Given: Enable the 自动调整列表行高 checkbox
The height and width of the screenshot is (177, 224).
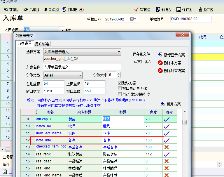Looking at the screenshot, I should [120, 94].
